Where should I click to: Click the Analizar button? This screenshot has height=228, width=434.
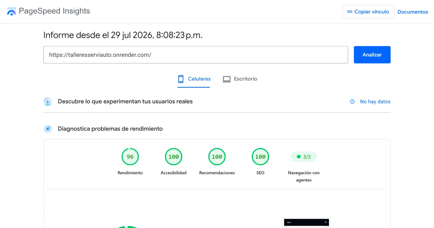(x=372, y=55)
